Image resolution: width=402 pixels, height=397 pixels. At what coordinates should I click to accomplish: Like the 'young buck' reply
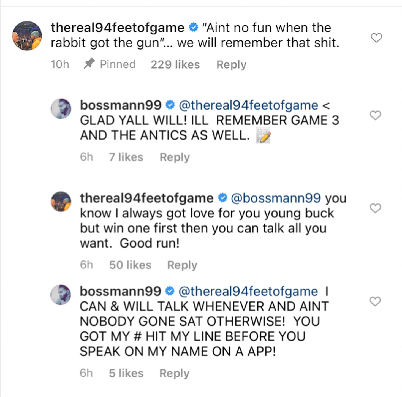pyautogui.click(x=375, y=208)
